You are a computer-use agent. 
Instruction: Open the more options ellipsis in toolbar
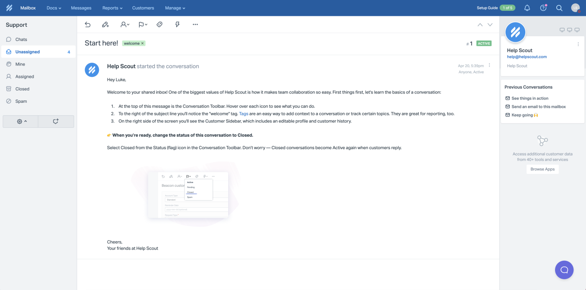tap(195, 25)
